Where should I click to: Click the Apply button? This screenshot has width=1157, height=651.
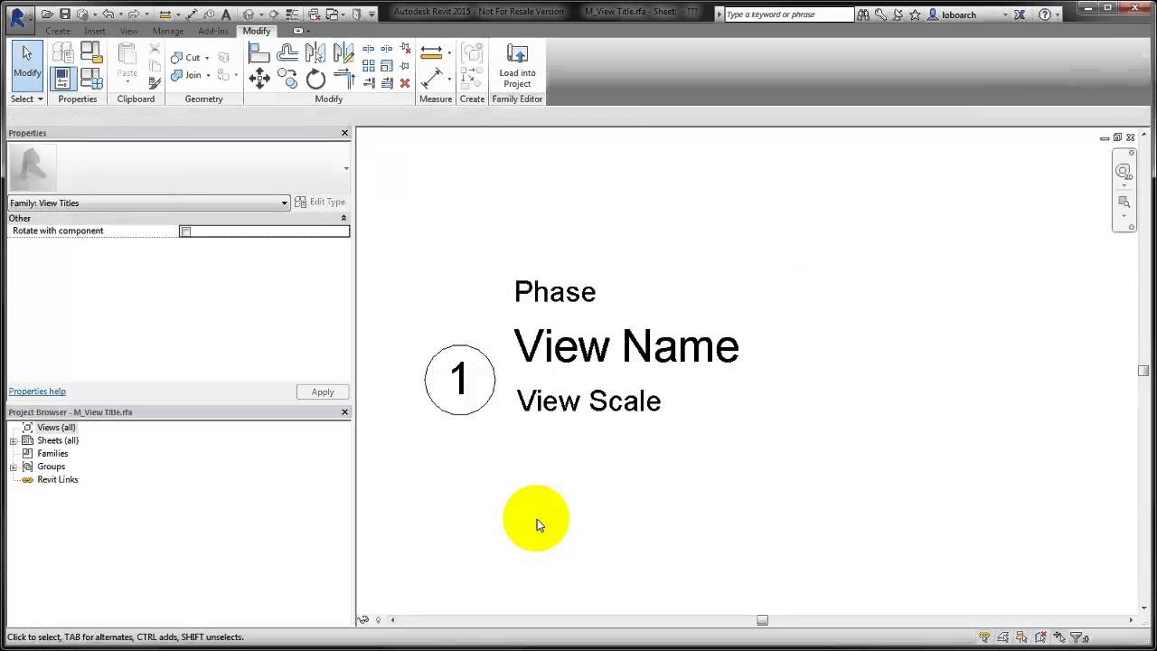(x=323, y=392)
